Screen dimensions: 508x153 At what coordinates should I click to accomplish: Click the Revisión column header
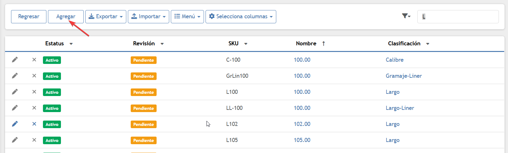pyautogui.click(x=144, y=43)
